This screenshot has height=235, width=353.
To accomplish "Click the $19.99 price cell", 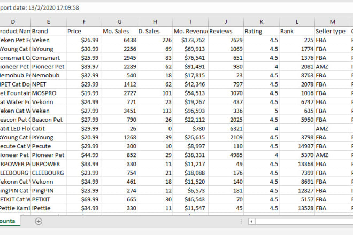I will (x=84, y=93).
